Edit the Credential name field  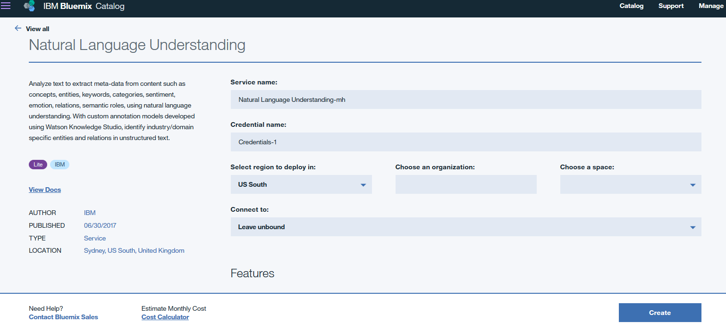[x=466, y=142]
